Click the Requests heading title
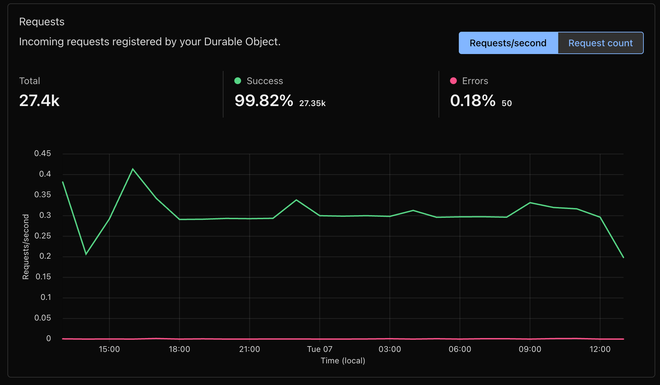 pos(42,22)
